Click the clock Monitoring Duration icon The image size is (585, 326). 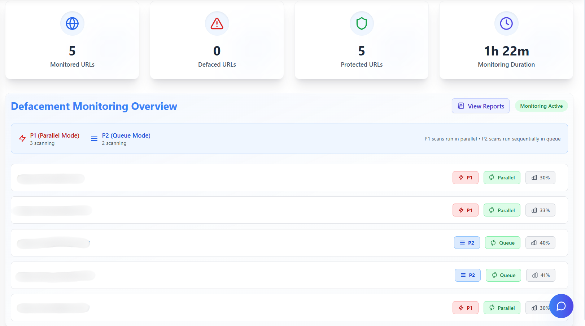(506, 23)
